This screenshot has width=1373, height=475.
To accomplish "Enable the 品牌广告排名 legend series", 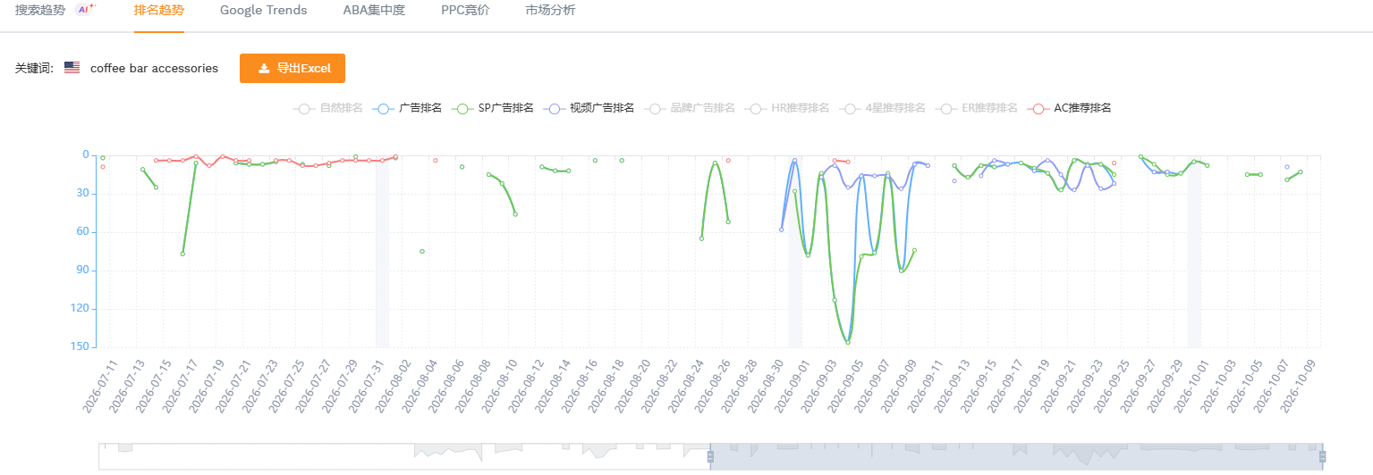I will click(689, 108).
